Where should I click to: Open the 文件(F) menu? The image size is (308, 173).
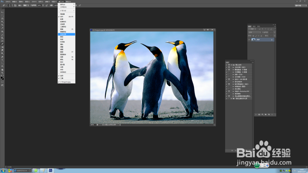coord(8,2)
